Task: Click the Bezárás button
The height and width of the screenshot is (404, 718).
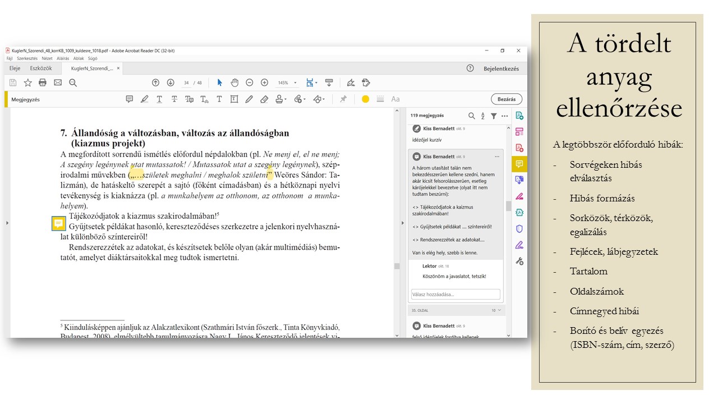Action: [507, 99]
